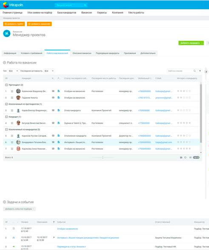Switch to the Описание вакансии tab
209x250 pixels.
pyautogui.click(x=82, y=53)
